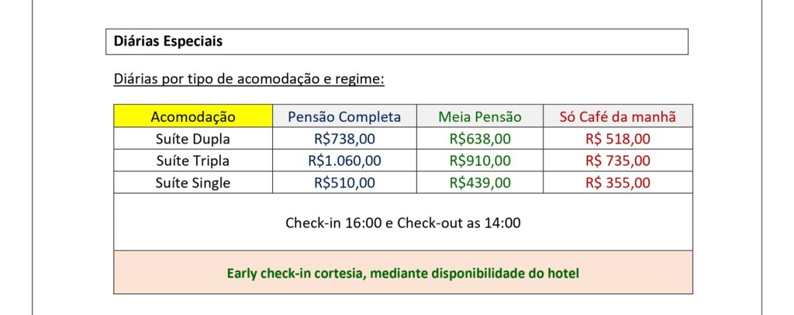The image size is (794, 315).
Task: Click the Check-in 16:00 and Check-out text
Action: pyautogui.click(x=403, y=223)
